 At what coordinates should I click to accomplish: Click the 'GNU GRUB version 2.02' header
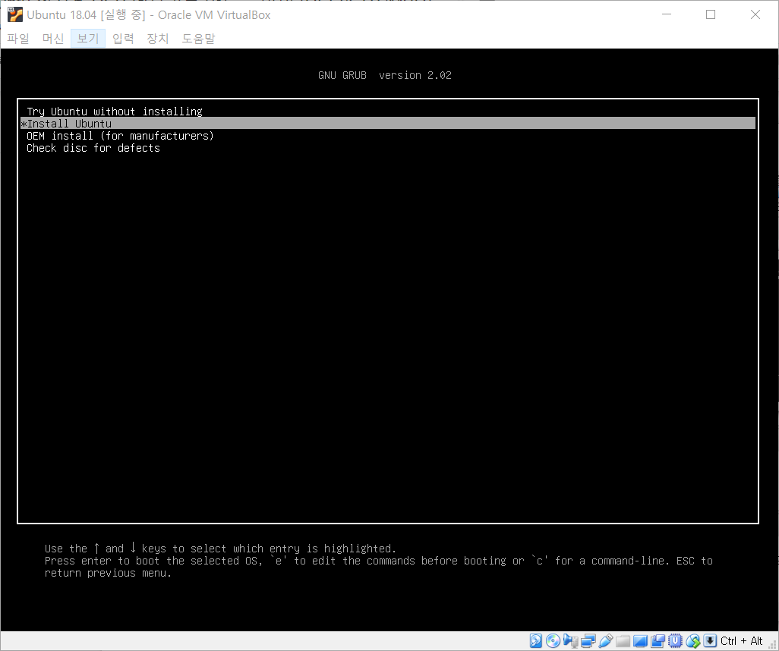point(384,75)
